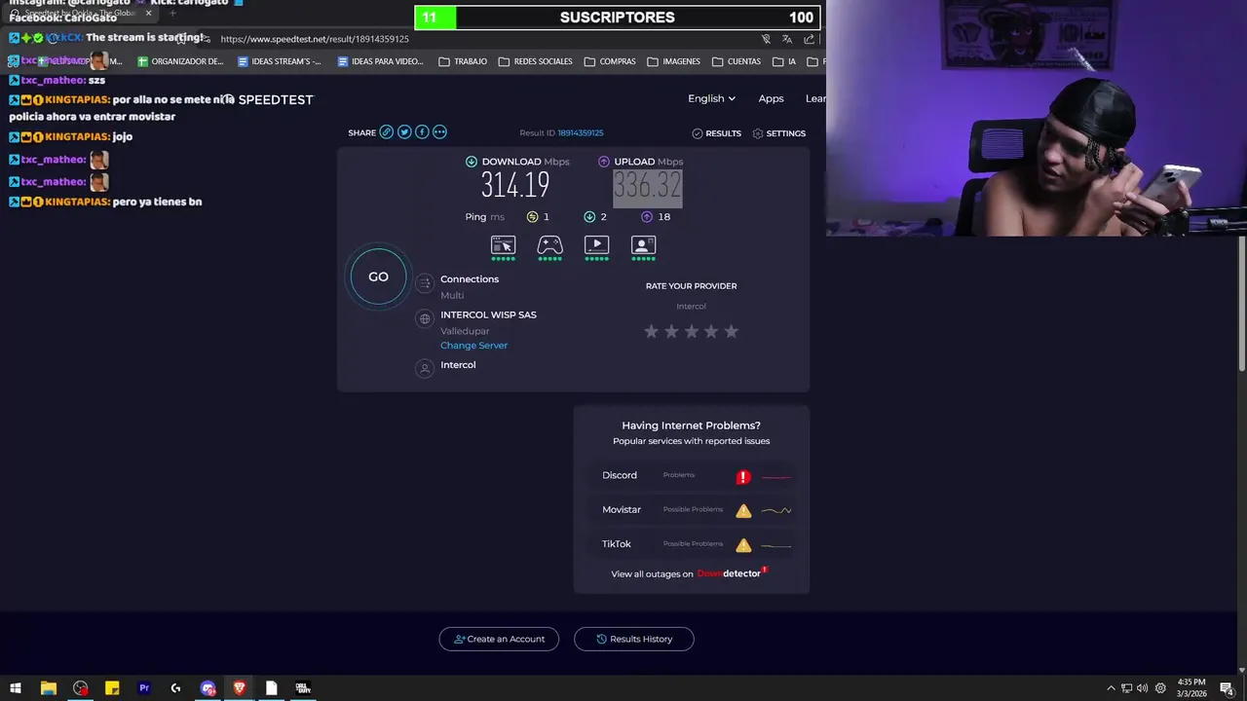The image size is (1247, 701).
Task: Open COMPRAS bookmarks folder
Action: pyautogui.click(x=610, y=61)
